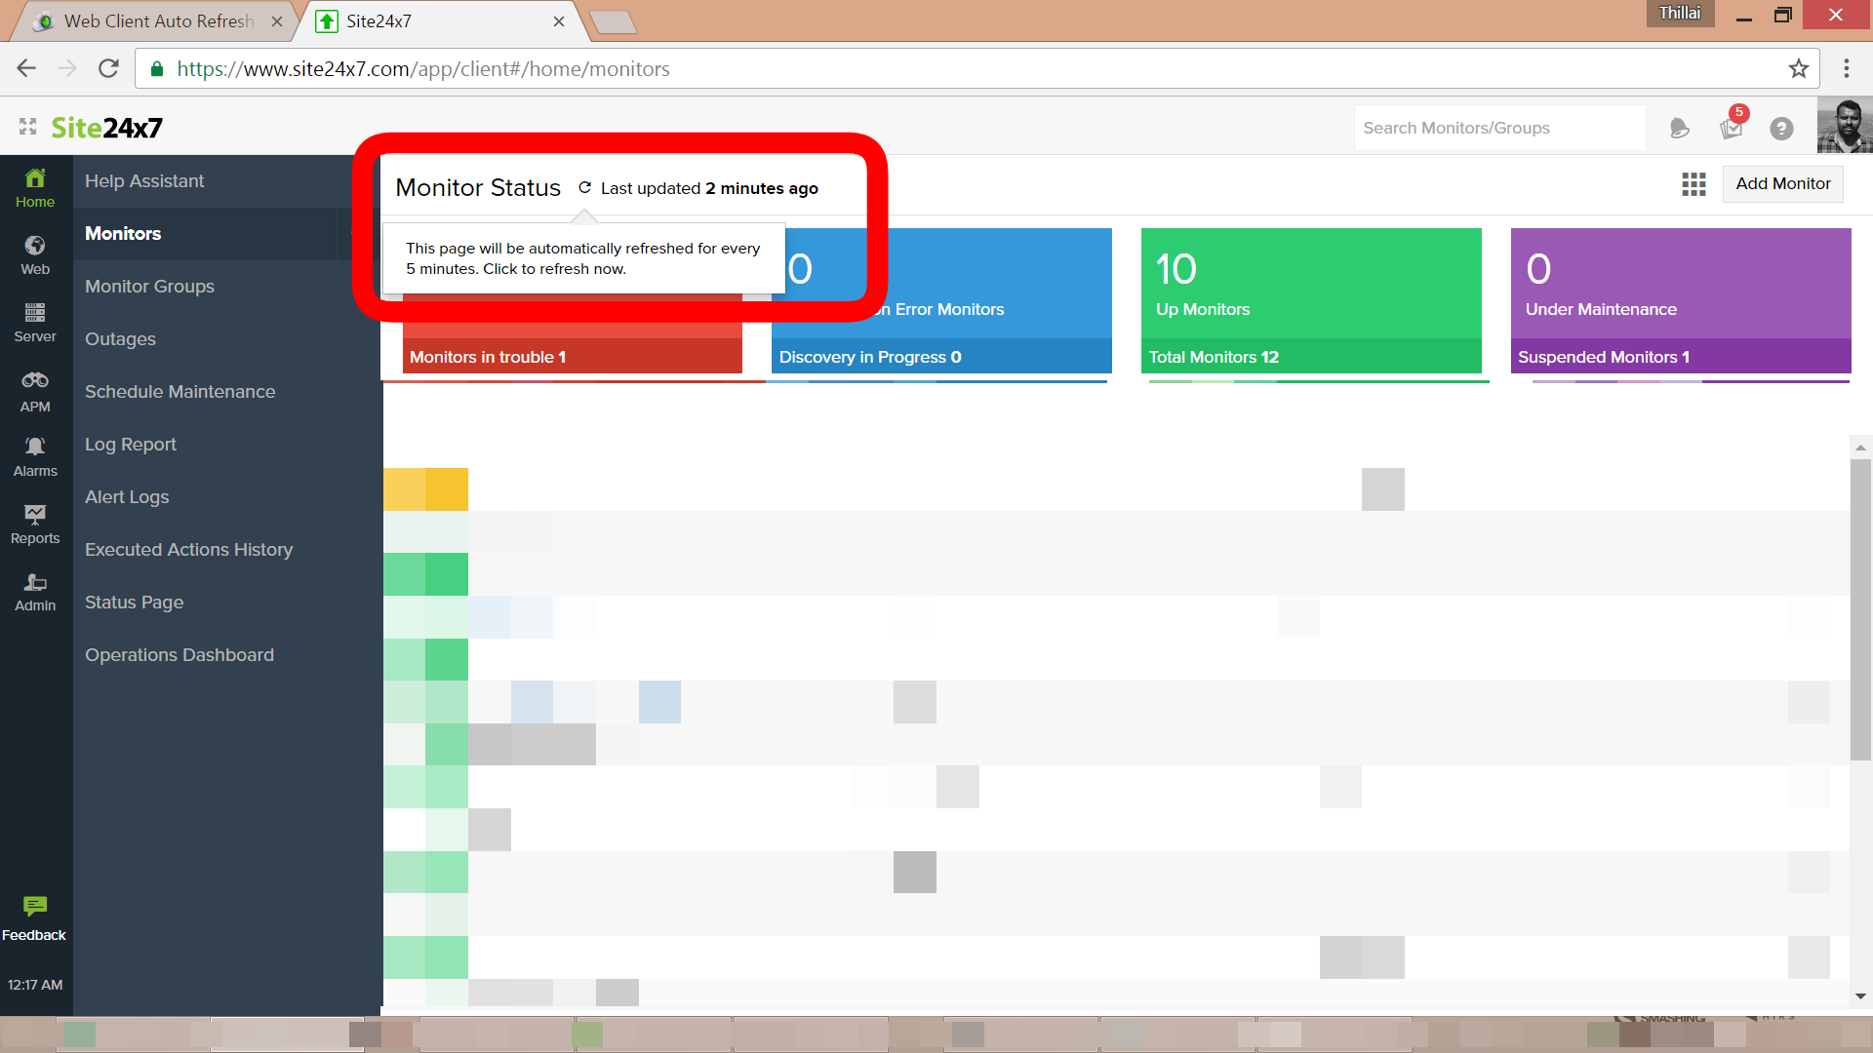Open the grid view apps icon
This screenshot has height=1053, width=1873.
[x=1694, y=184]
